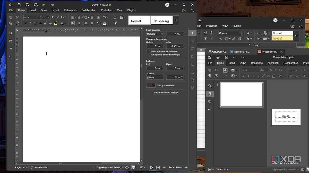Click the spacing After field showing 0.35 cm
The height and width of the screenshot is (173, 309).
175,46
